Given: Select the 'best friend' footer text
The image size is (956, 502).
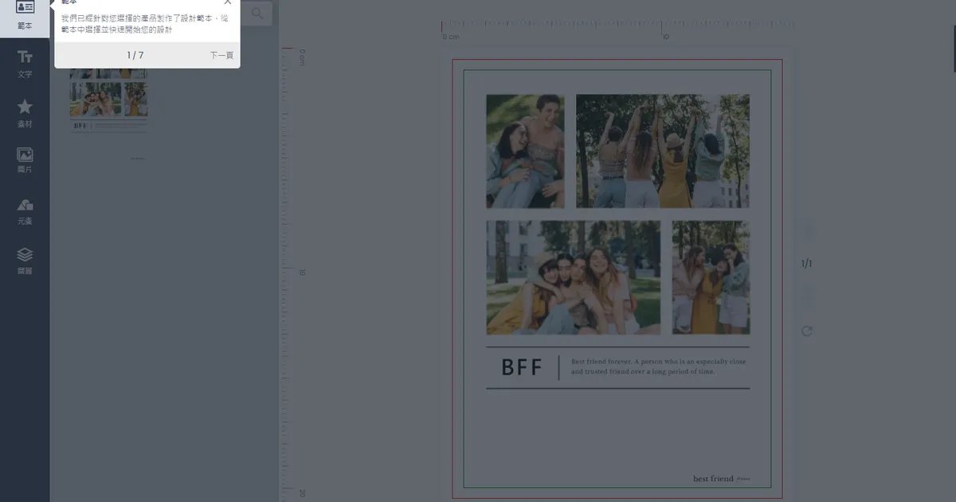Looking at the screenshot, I should [713, 479].
